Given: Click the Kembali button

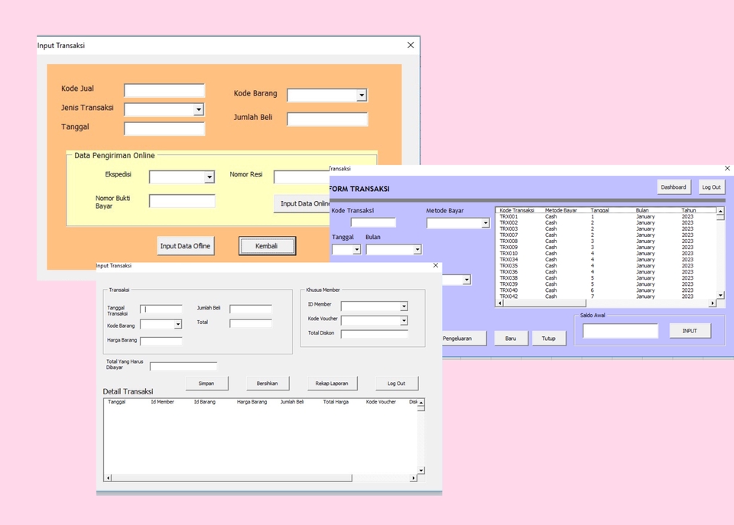Looking at the screenshot, I should [267, 246].
